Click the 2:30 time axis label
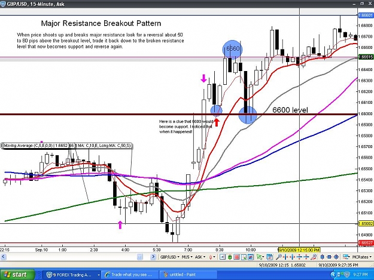This screenshot has height=280, width=374. tap(94, 250)
